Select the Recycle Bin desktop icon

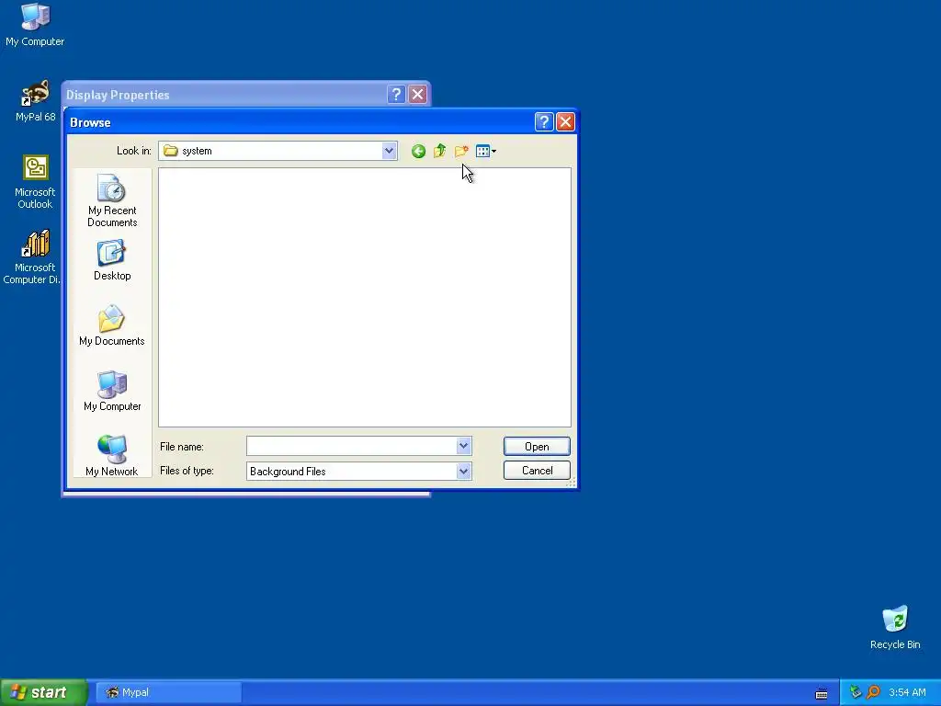pyautogui.click(x=895, y=628)
